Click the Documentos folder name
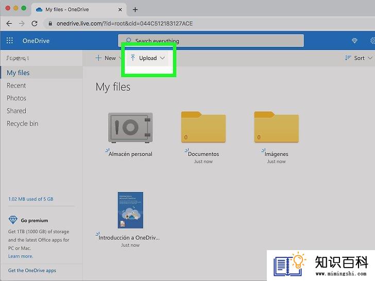375x281 pixels. [203, 154]
